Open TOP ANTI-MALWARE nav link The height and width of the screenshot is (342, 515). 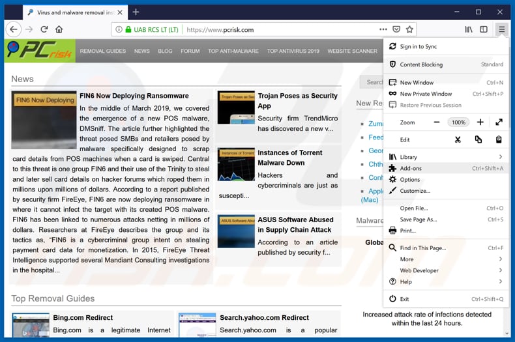coord(233,51)
